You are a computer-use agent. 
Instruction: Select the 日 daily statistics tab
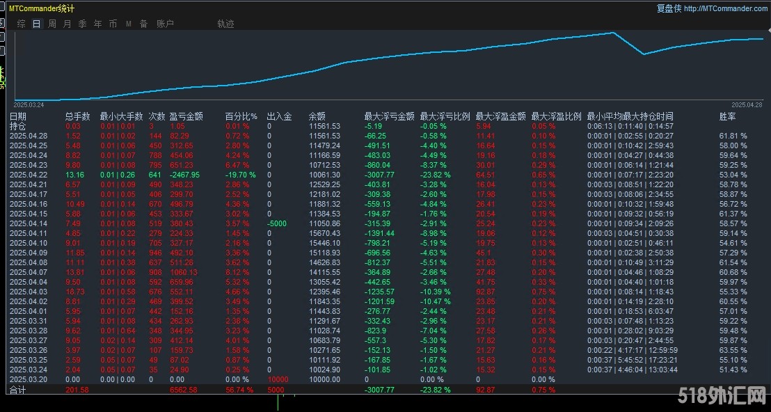click(x=36, y=24)
